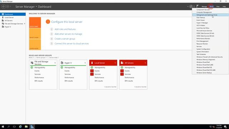Open the Manage menu
229x129 pixels.
[x=204, y=6]
